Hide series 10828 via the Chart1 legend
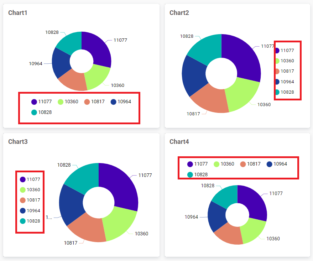313x261 pixels. click(x=41, y=112)
